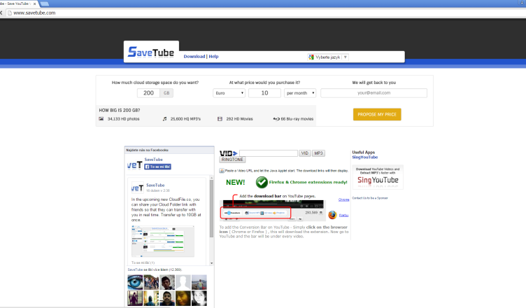This screenshot has width=526, height=308.
Task: Click the Najdete nas na Facebooku header
Action: (x=148, y=150)
